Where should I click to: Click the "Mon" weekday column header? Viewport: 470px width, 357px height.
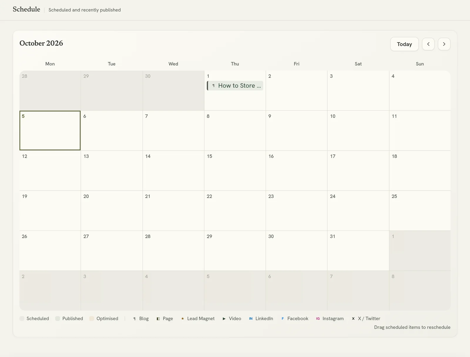50,64
